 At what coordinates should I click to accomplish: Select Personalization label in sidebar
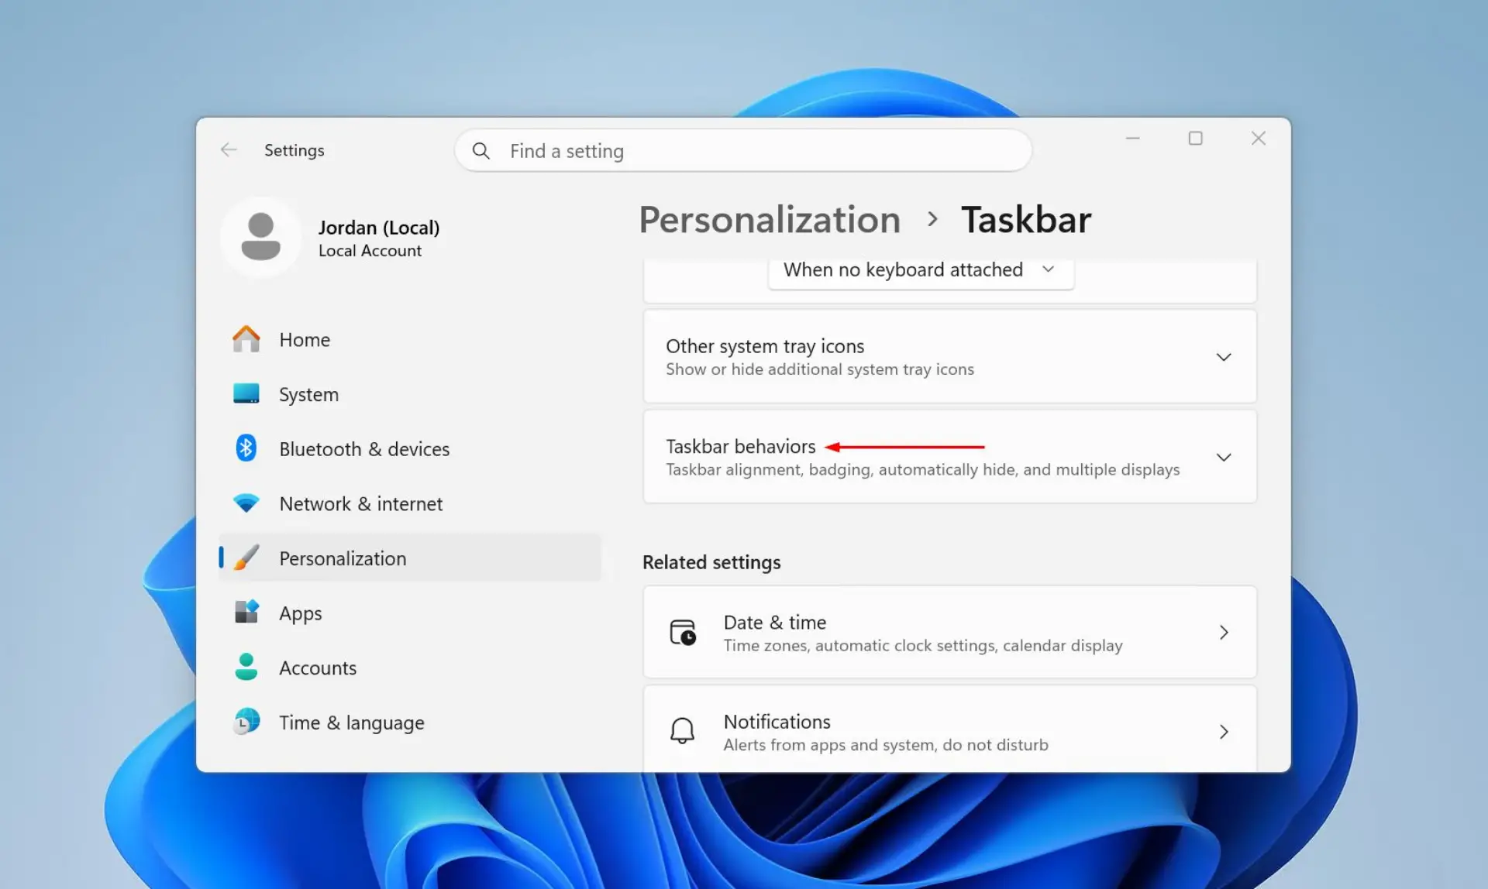click(x=343, y=558)
